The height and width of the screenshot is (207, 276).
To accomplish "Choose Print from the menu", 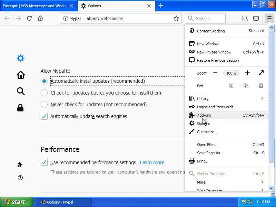I will 227,161.
